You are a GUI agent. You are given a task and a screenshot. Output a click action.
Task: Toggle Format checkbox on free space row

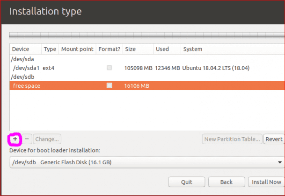pos(110,85)
